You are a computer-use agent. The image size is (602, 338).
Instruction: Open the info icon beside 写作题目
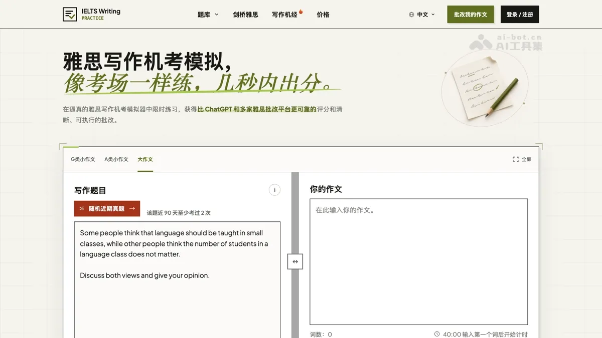(274, 190)
